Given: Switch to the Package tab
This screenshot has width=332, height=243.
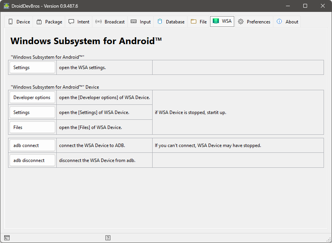Looking at the screenshot, I should coord(49,22).
